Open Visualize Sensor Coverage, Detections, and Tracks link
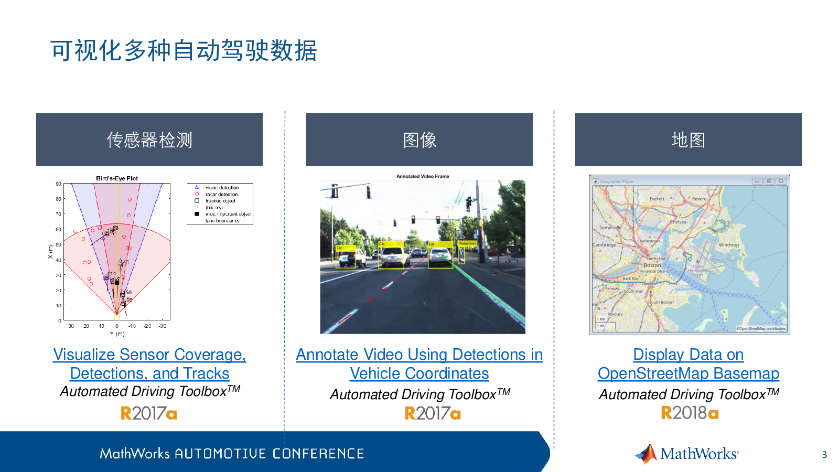 [149, 364]
